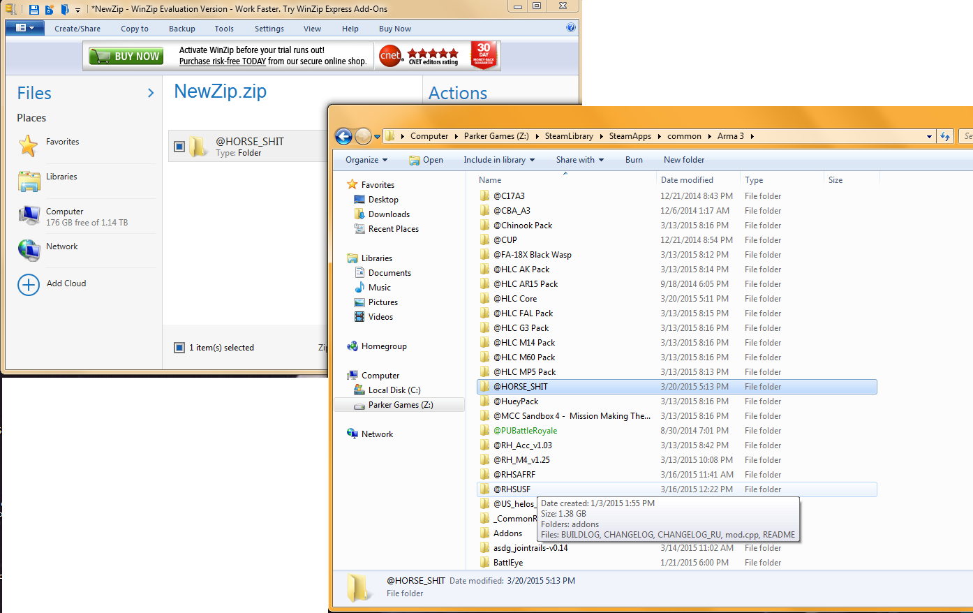Open the WinZip Help tab
Screen dimensions: 973x613
(x=350, y=29)
